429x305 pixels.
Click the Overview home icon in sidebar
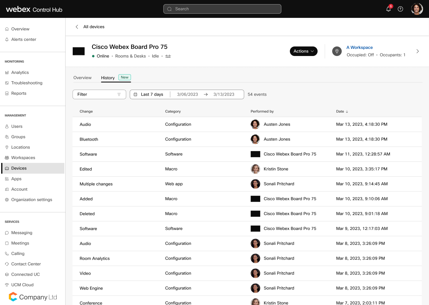[x=7, y=29]
